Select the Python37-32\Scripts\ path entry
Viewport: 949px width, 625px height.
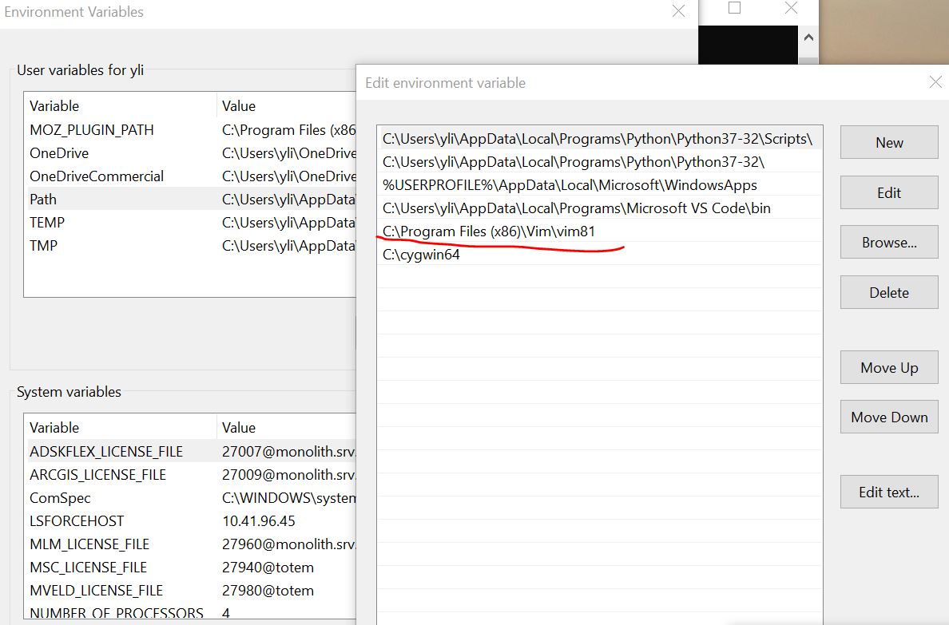(597, 139)
